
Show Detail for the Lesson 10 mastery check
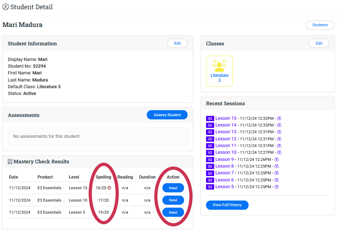click(173, 200)
